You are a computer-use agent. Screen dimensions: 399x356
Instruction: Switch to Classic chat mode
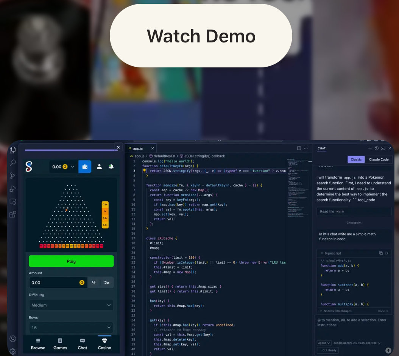pos(356,159)
